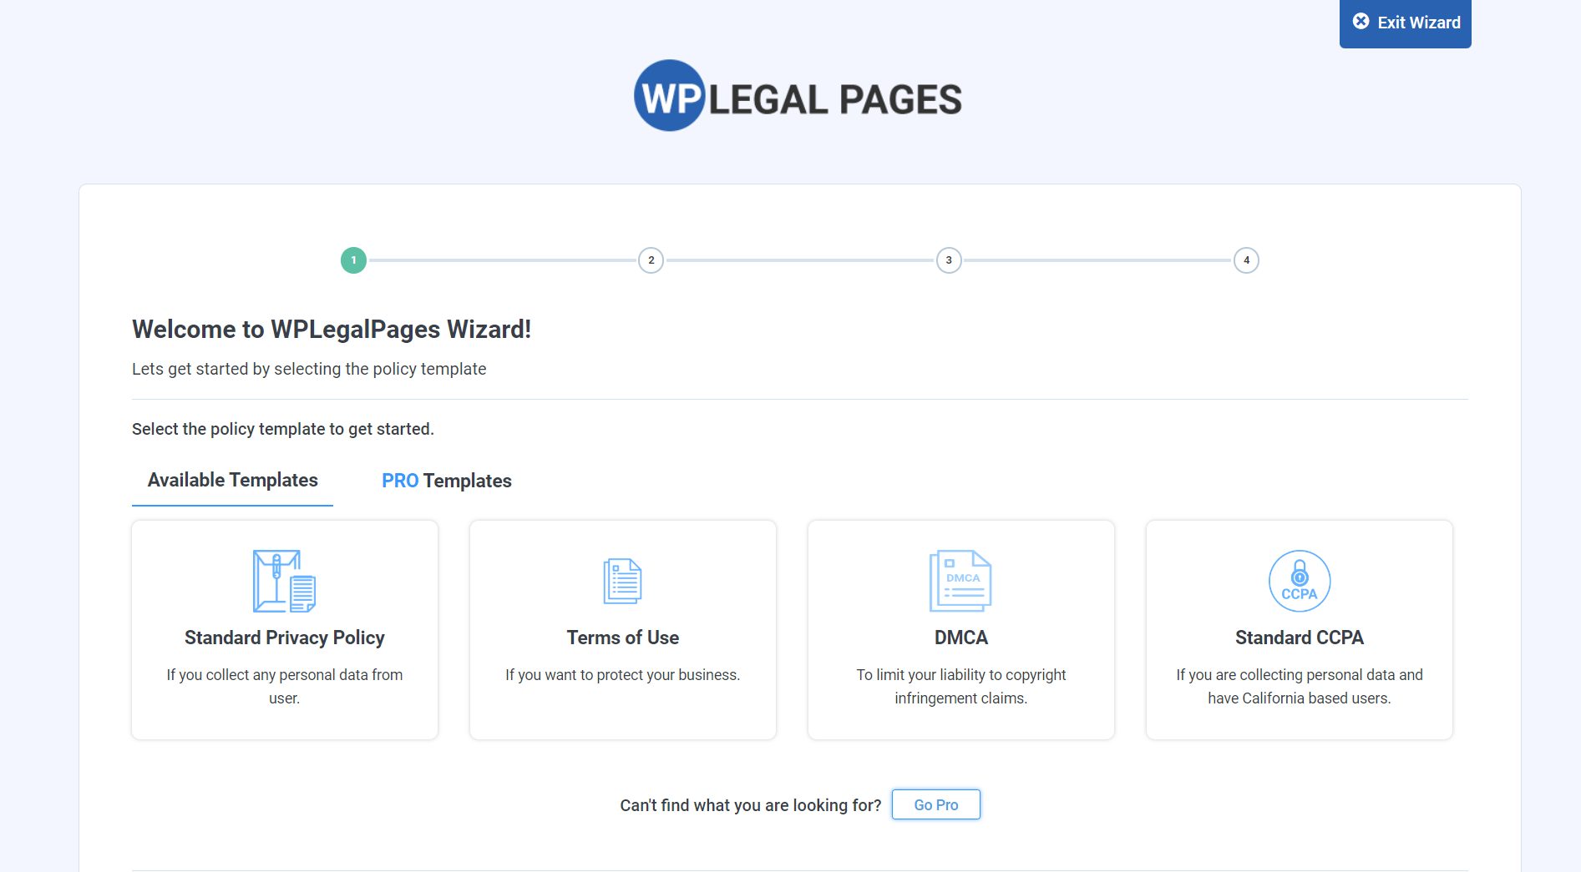This screenshot has height=872, width=1581.
Task: Select the Standard Privacy Policy title
Action: click(x=285, y=638)
